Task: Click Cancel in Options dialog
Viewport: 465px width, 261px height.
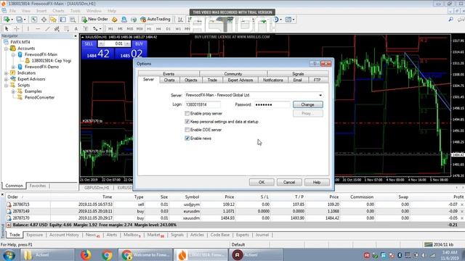Action: point(289,182)
